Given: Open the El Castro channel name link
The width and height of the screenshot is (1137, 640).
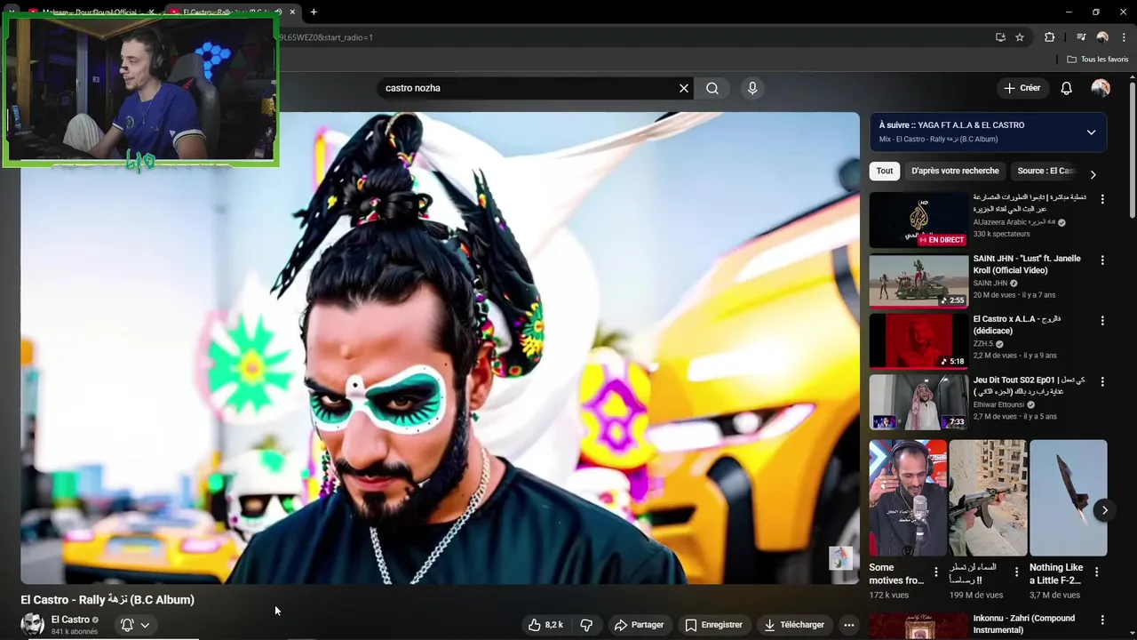Looking at the screenshot, I should point(70,620).
